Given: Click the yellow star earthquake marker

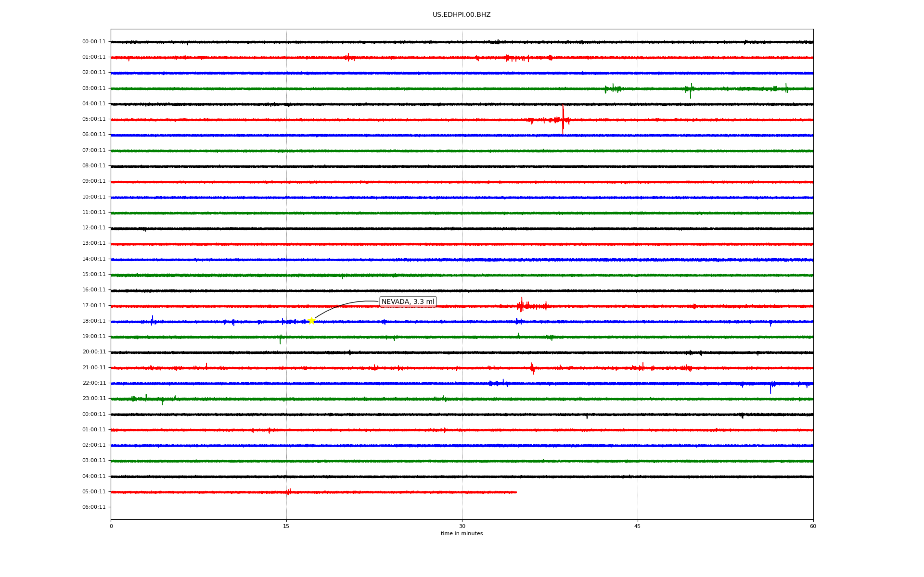Looking at the screenshot, I should click(x=311, y=321).
